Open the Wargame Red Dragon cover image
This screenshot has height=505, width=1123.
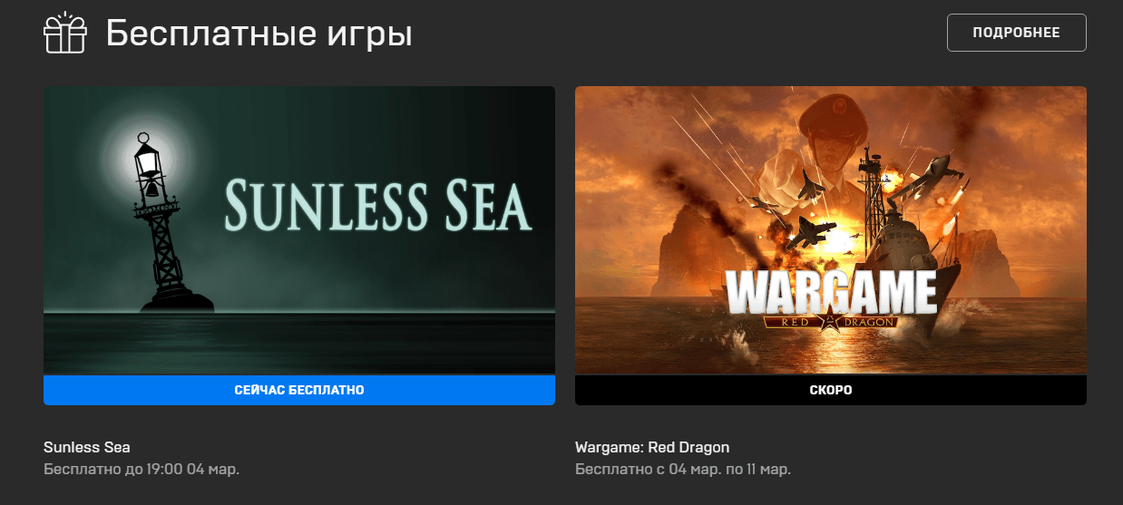(831, 230)
